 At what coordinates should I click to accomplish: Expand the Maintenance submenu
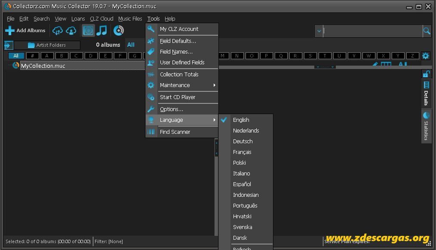click(182, 85)
